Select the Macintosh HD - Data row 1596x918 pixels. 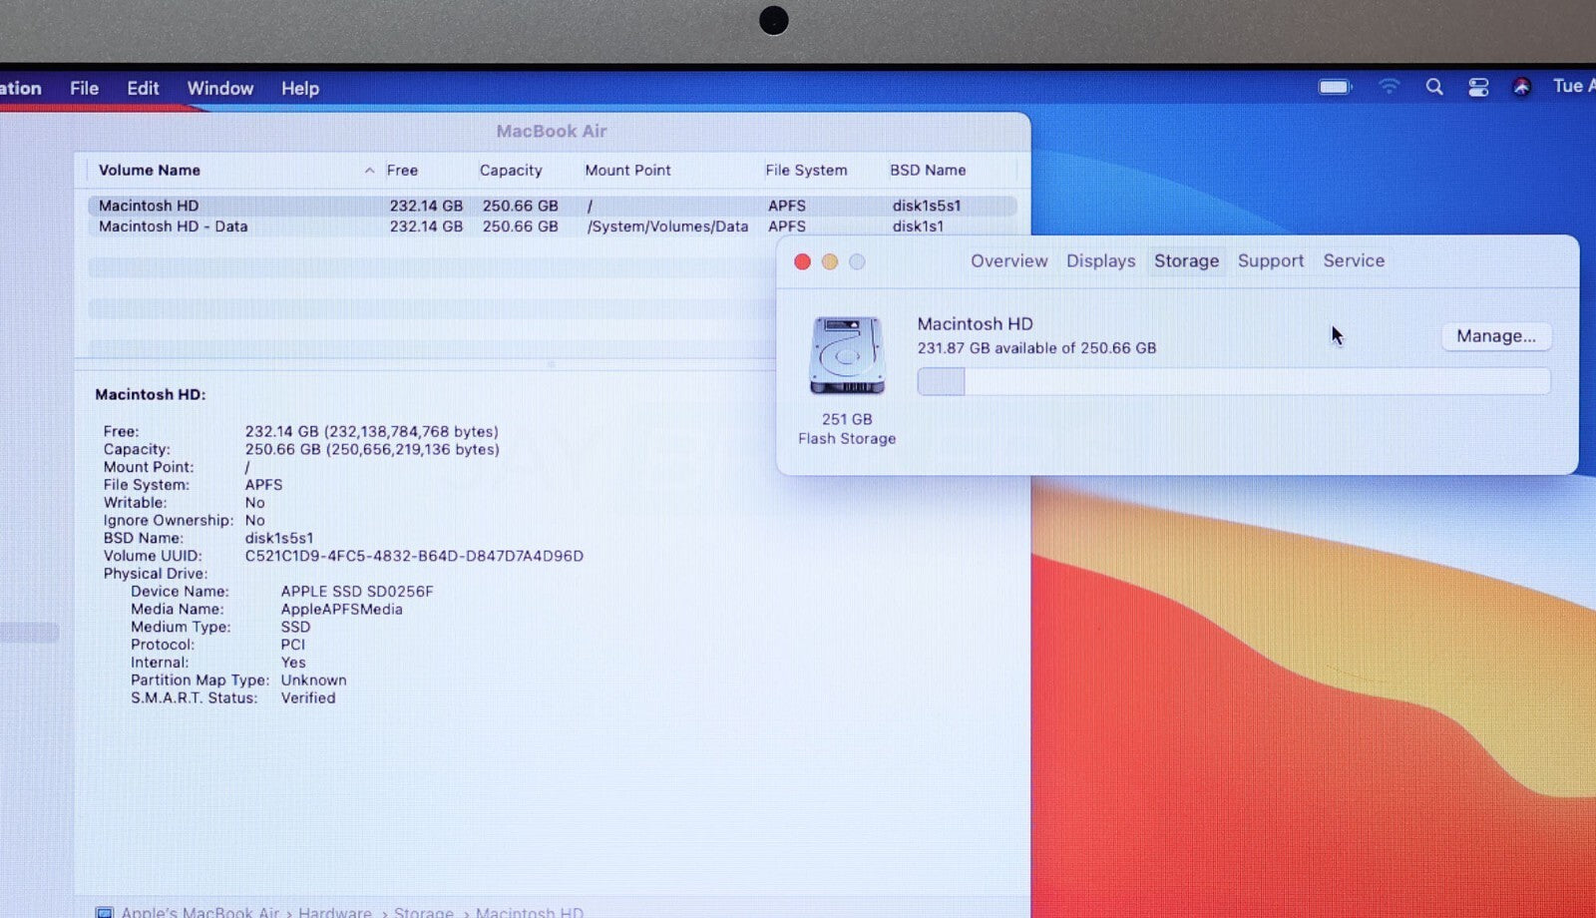[553, 227]
